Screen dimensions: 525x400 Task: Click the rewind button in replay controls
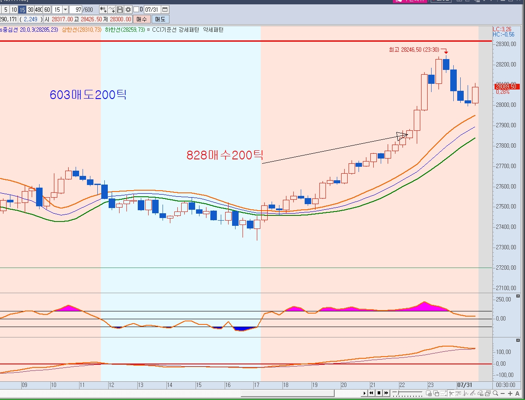[x=371, y=393]
